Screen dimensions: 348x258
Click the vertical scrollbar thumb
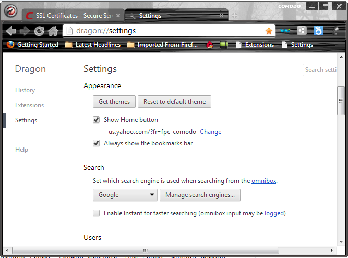pyautogui.click(x=341, y=101)
